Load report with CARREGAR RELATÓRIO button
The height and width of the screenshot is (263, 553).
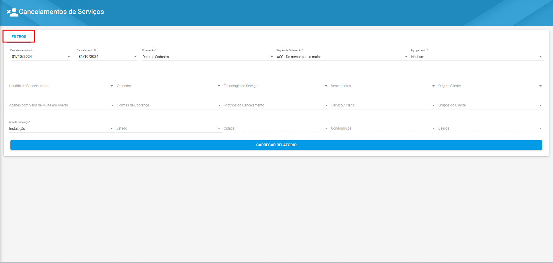276,145
